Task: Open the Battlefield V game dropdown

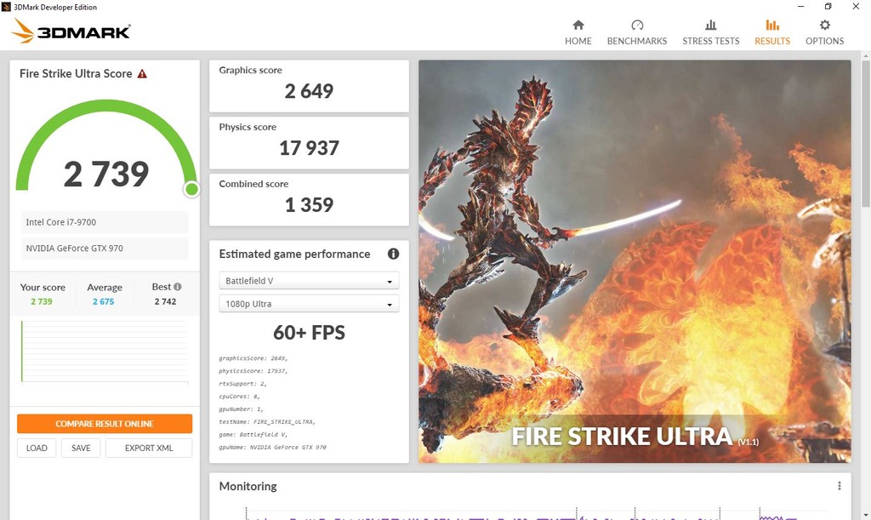Action: click(309, 281)
